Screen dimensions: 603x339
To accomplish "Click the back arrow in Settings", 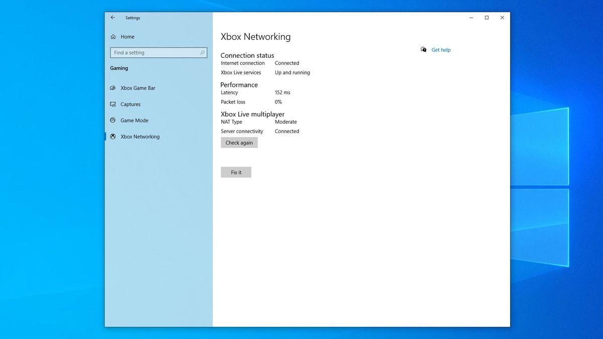I will point(113,18).
